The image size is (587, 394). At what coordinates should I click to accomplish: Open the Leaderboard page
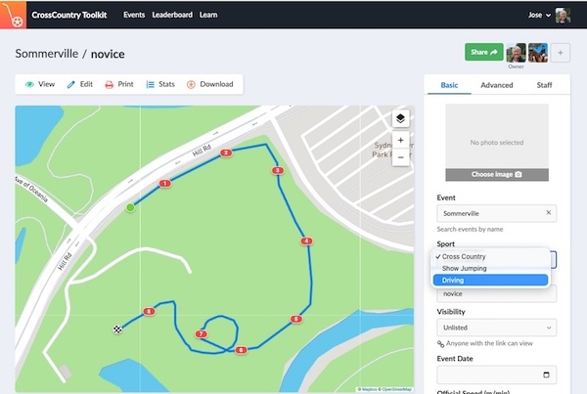click(x=172, y=15)
